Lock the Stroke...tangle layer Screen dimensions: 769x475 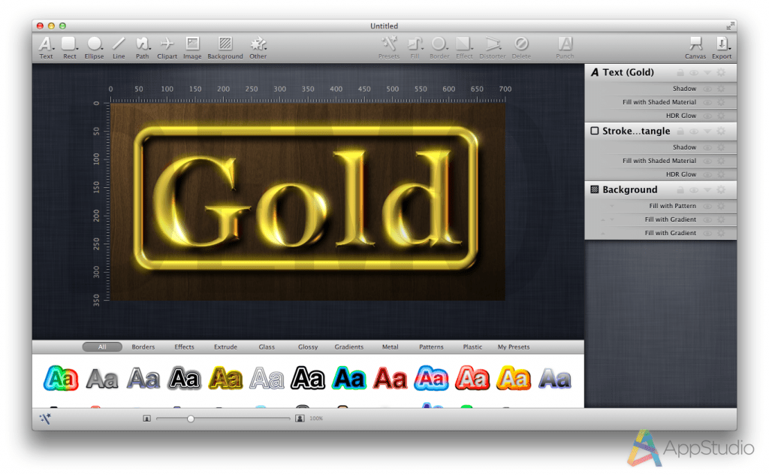(680, 131)
